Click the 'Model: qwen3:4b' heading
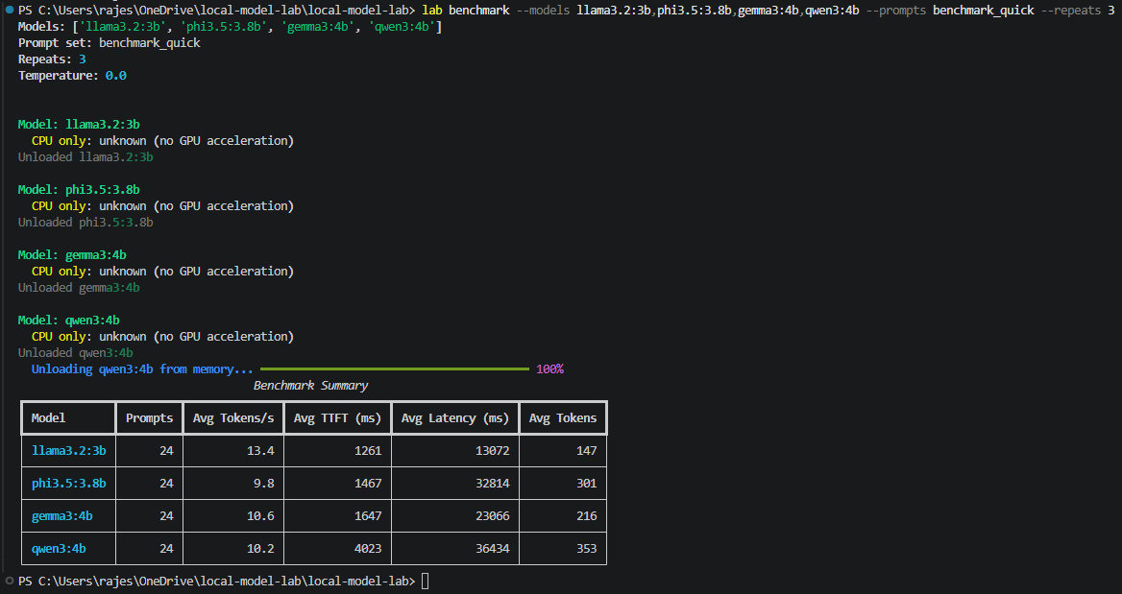This screenshot has height=594, width=1122. click(69, 321)
